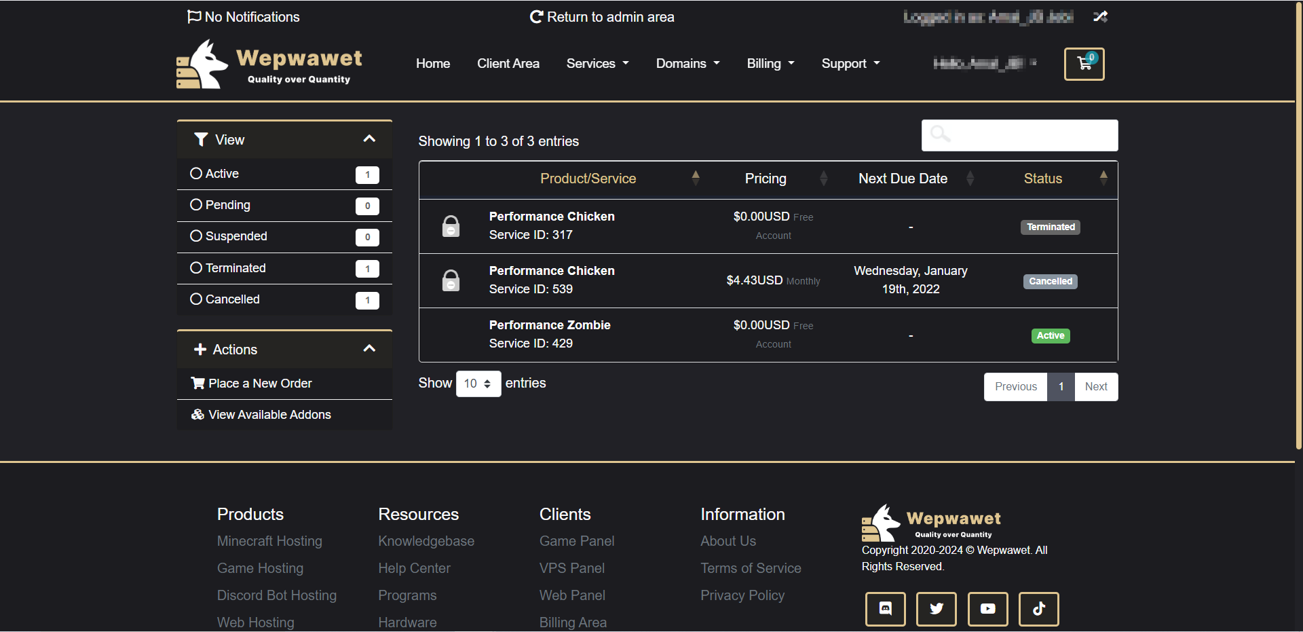This screenshot has height=632, width=1303.
Task: Click the cubes icon beside View Available Addons
Action: tap(197, 415)
